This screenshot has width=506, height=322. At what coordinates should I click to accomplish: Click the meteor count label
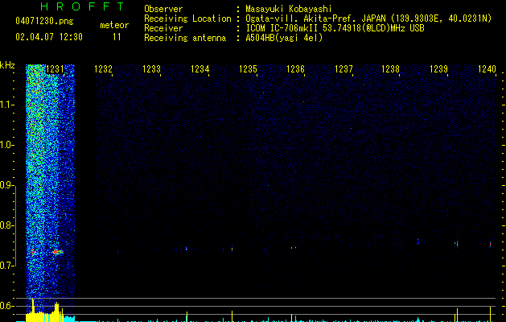point(114,25)
